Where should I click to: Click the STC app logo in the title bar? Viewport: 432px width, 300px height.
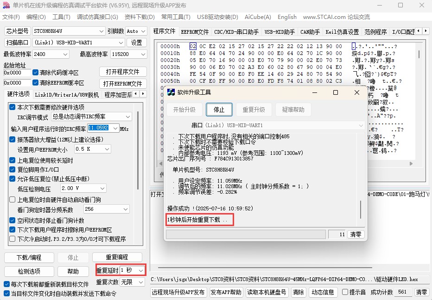point(6,5)
